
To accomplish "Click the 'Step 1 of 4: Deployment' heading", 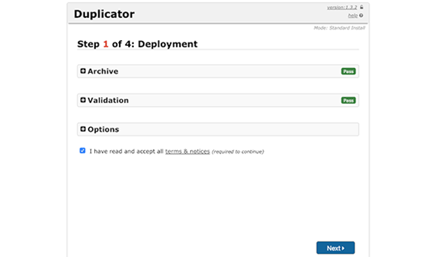I will (138, 44).
